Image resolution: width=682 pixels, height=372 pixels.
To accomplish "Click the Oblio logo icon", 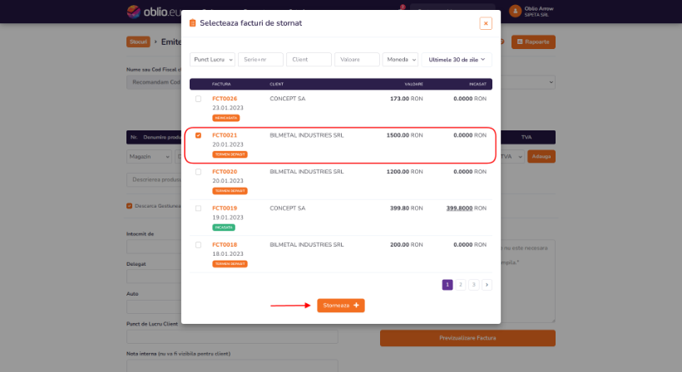I will pos(133,12).
